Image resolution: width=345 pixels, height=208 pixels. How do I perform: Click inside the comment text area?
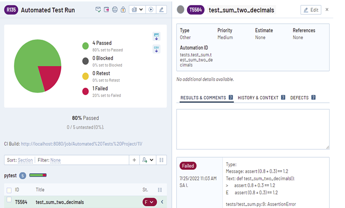[x=252, y=129]
